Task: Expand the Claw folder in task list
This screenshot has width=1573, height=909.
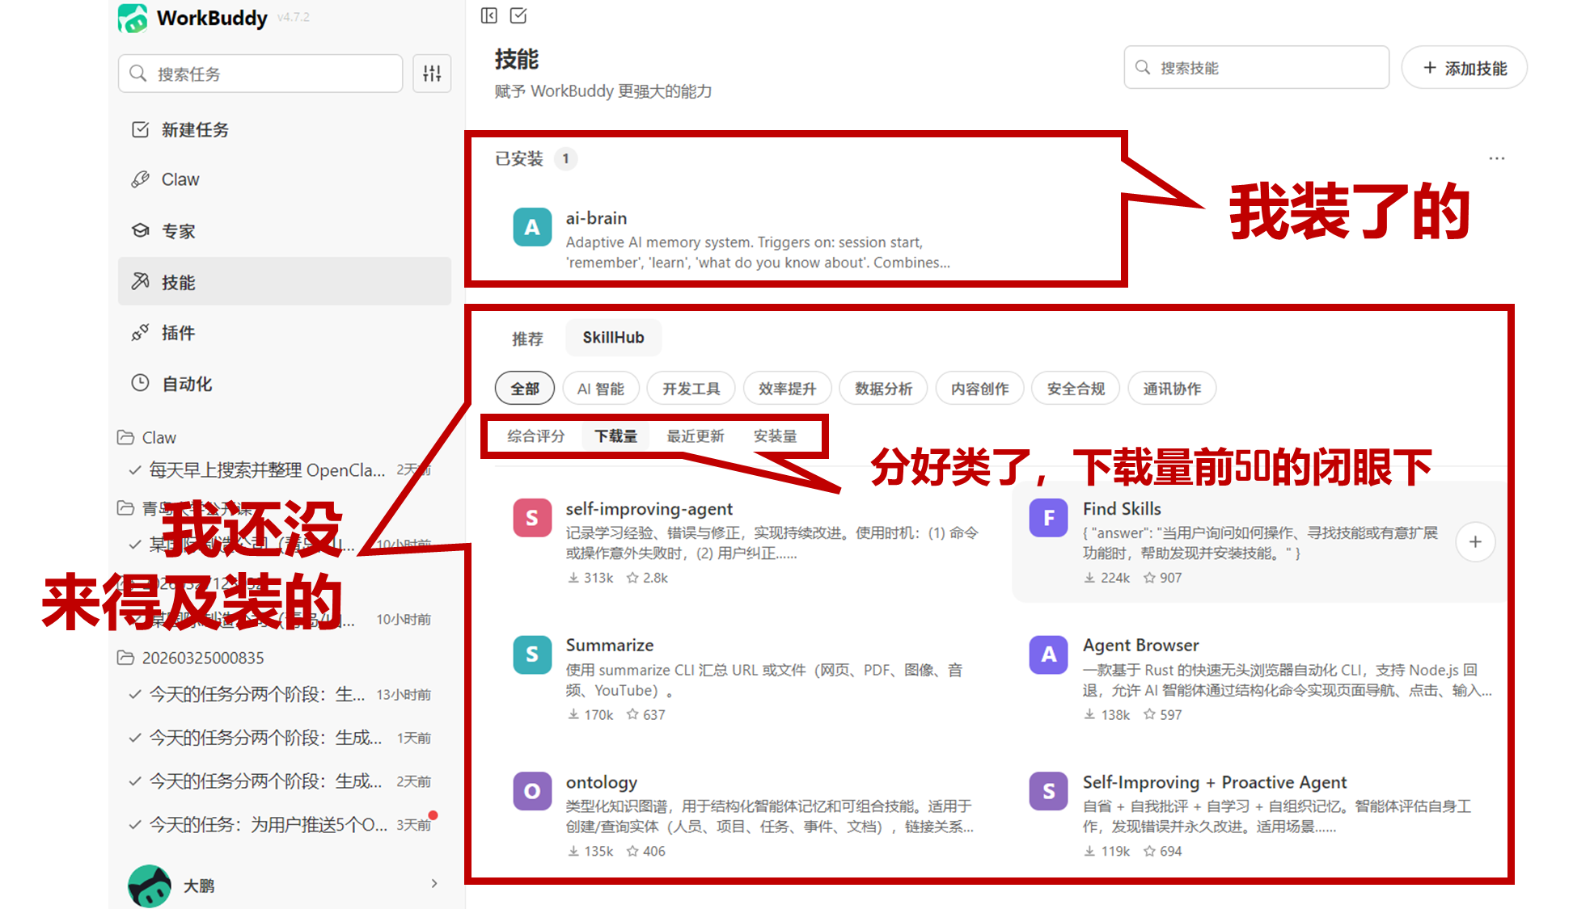Action: [146, 437]
